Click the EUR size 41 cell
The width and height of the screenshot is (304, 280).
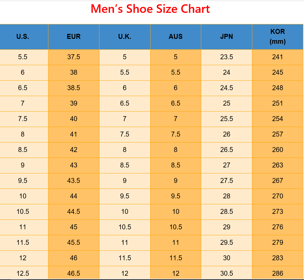click(73, 134)
